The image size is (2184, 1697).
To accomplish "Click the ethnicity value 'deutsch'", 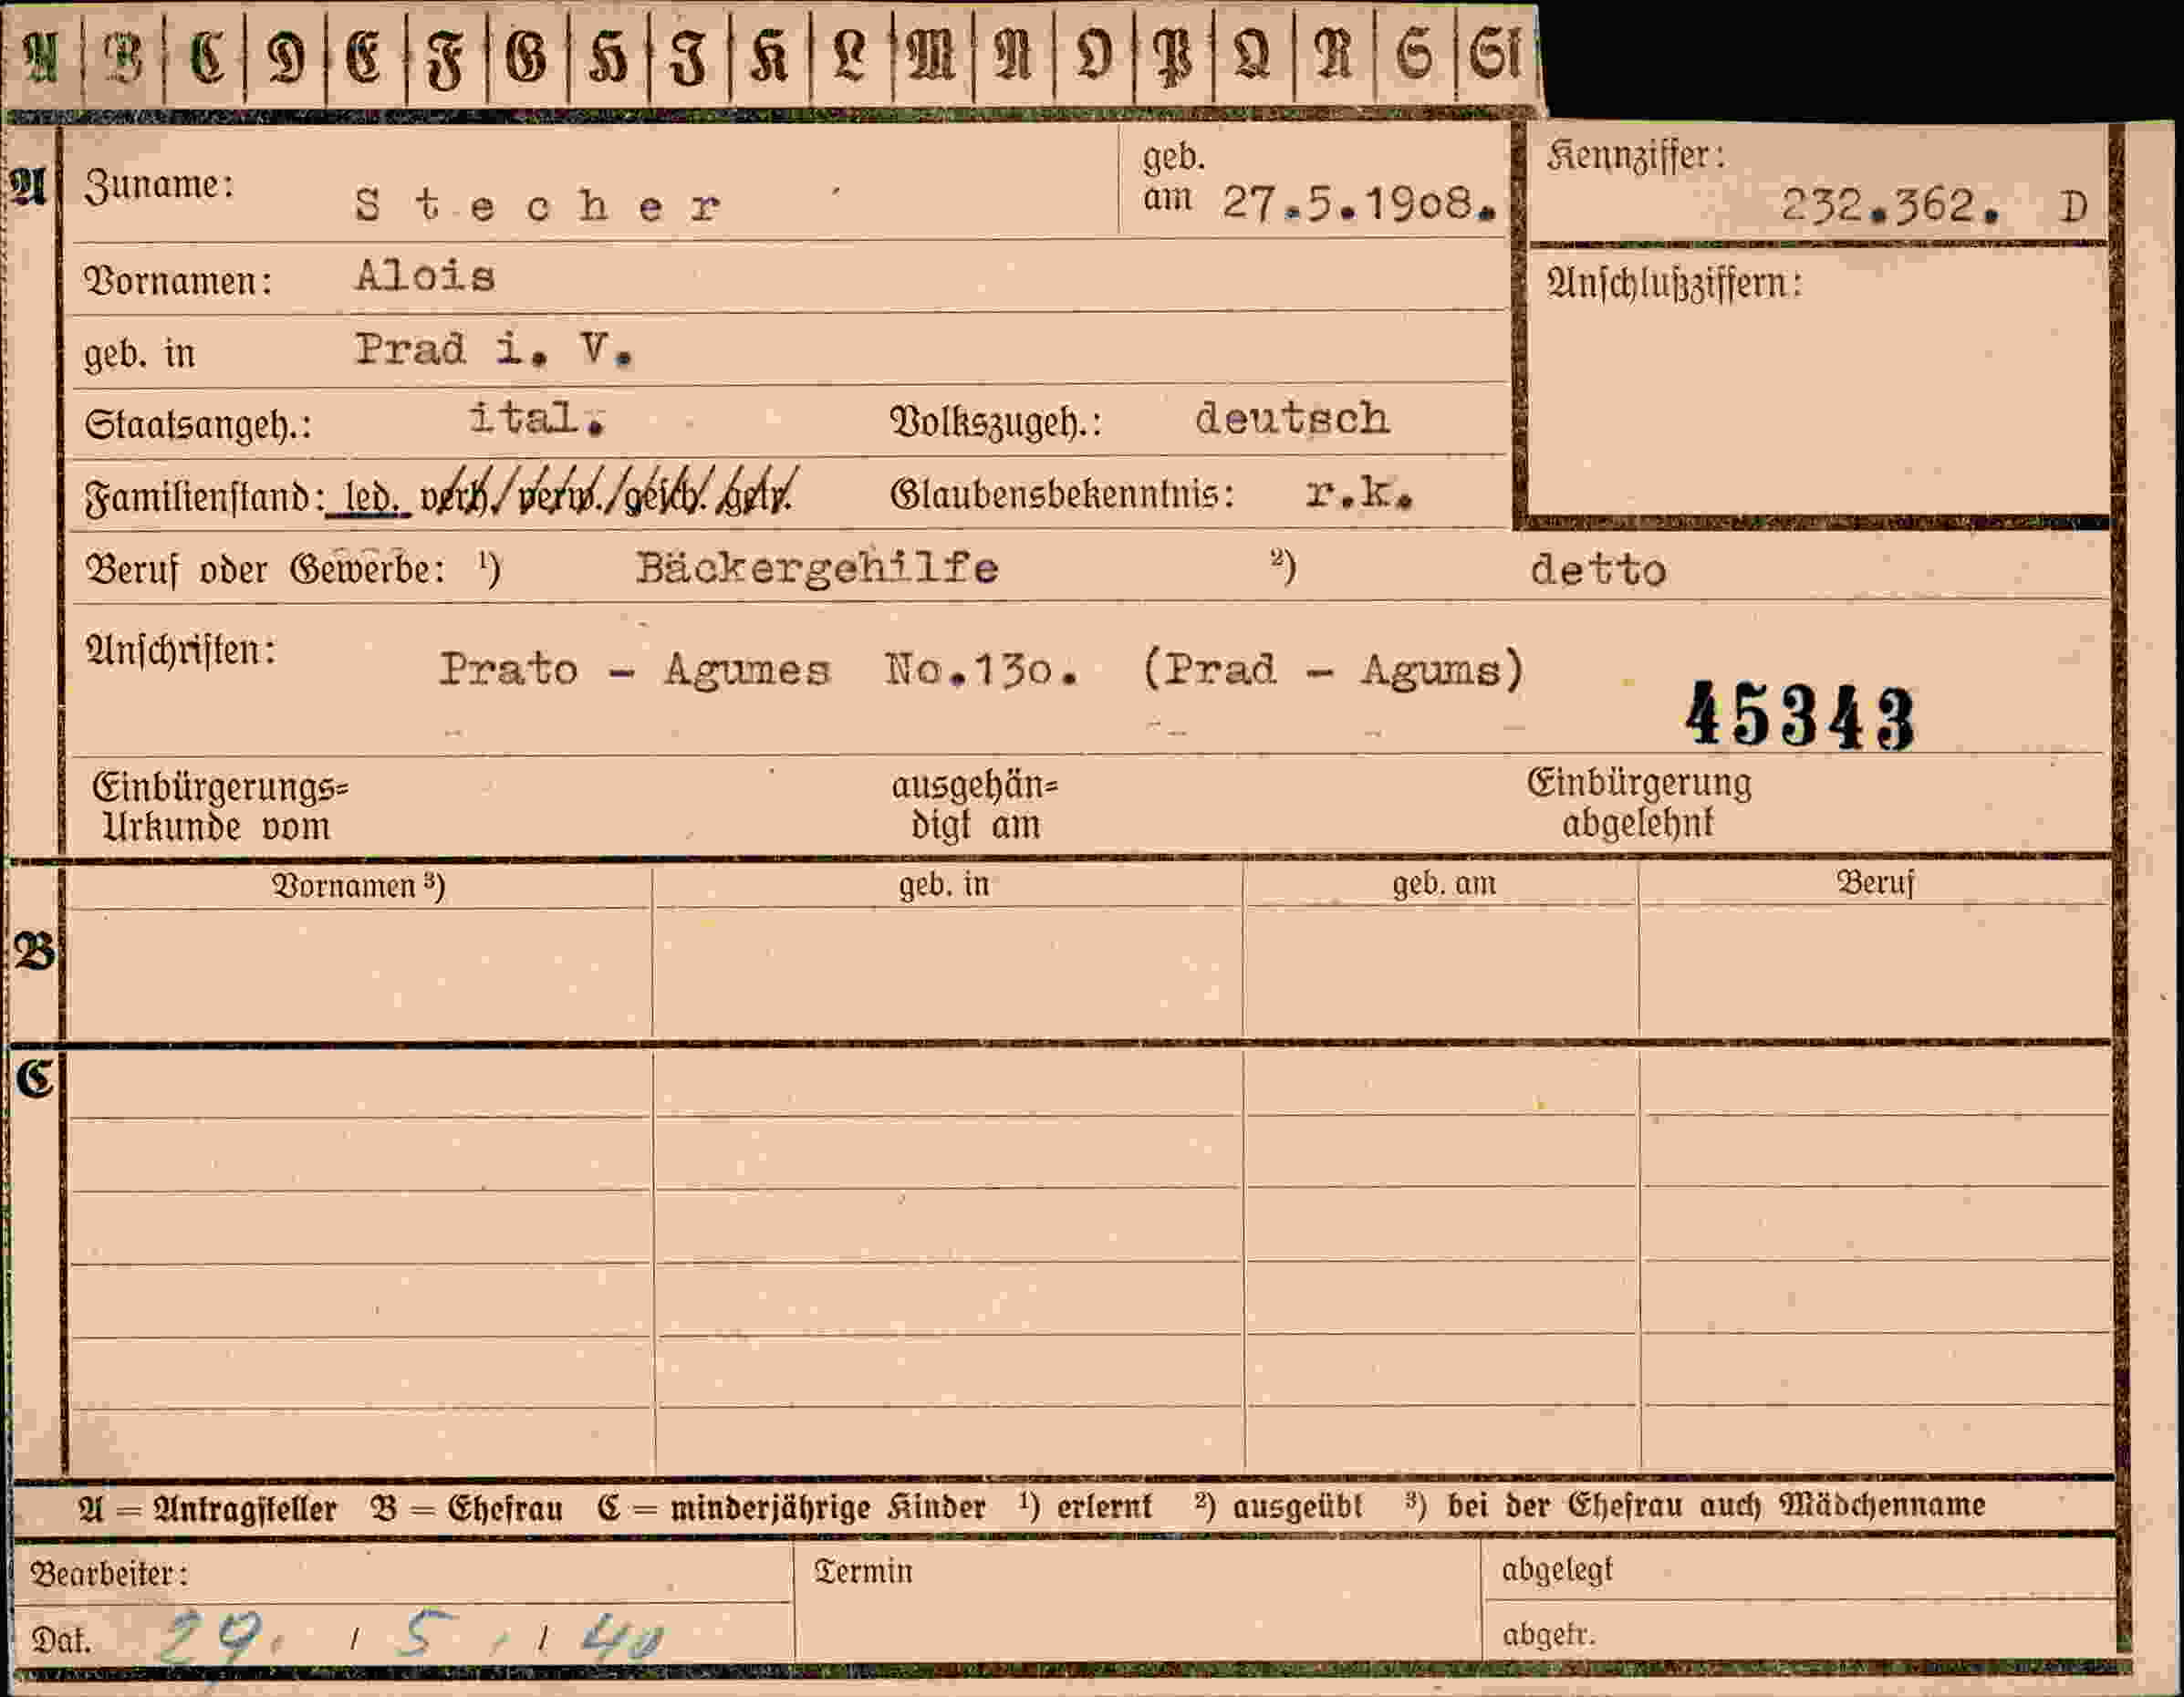I will pos(1292,418).
